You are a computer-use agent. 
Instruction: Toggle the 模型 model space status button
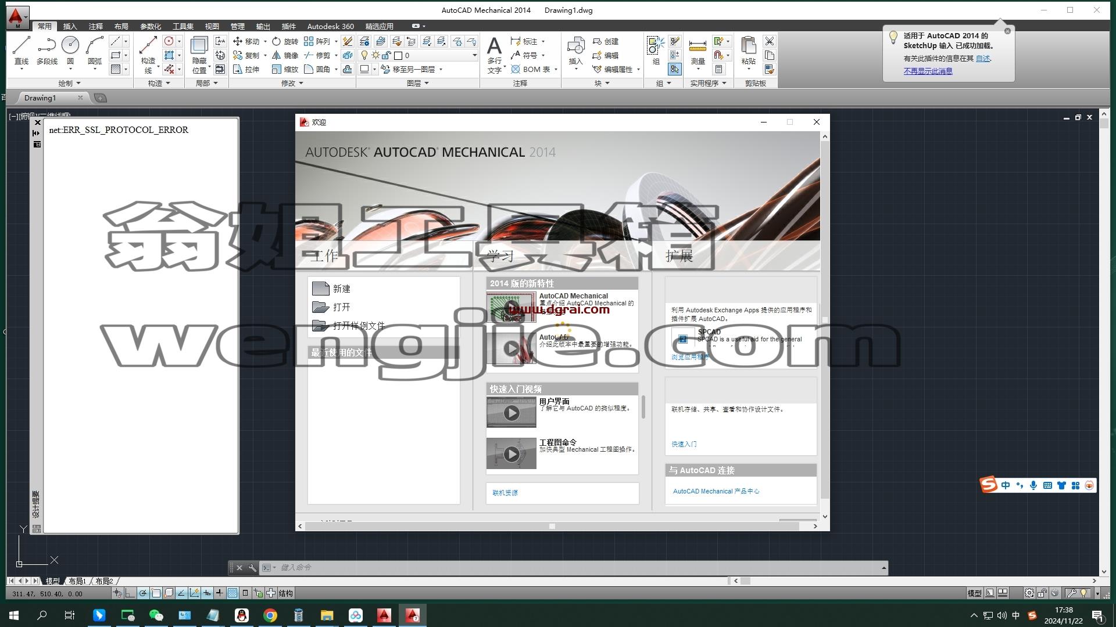coord(974,593)
